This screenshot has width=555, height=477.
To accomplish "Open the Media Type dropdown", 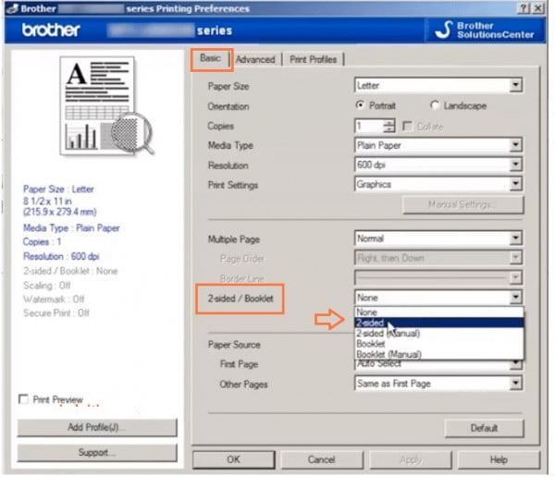I will click(438, 145).
